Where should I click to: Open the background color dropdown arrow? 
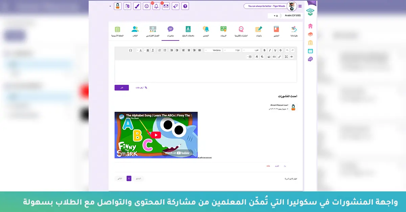coord(145,50)
